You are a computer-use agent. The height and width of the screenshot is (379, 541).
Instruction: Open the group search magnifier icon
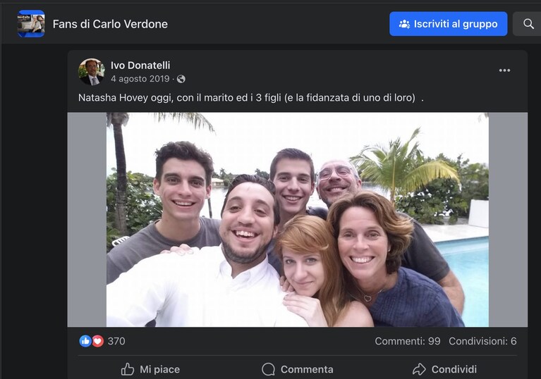coord(528,24)
